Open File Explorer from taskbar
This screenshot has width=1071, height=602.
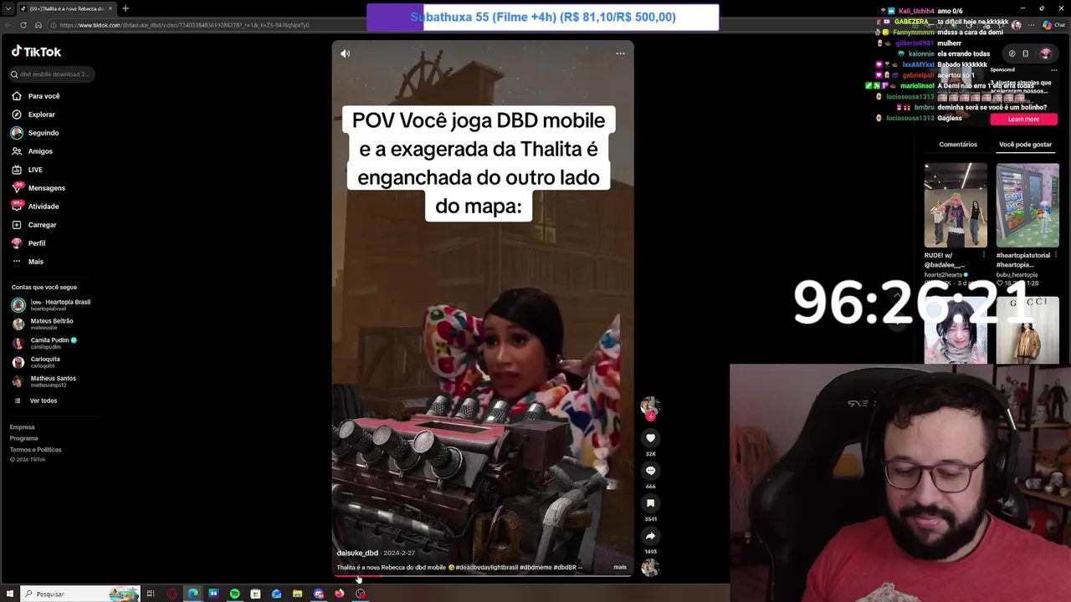click(x=297, y=594)
